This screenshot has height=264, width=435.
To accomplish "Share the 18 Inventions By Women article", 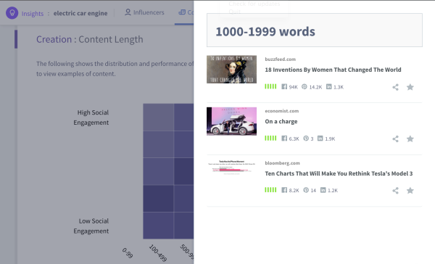I will (395, 87).
